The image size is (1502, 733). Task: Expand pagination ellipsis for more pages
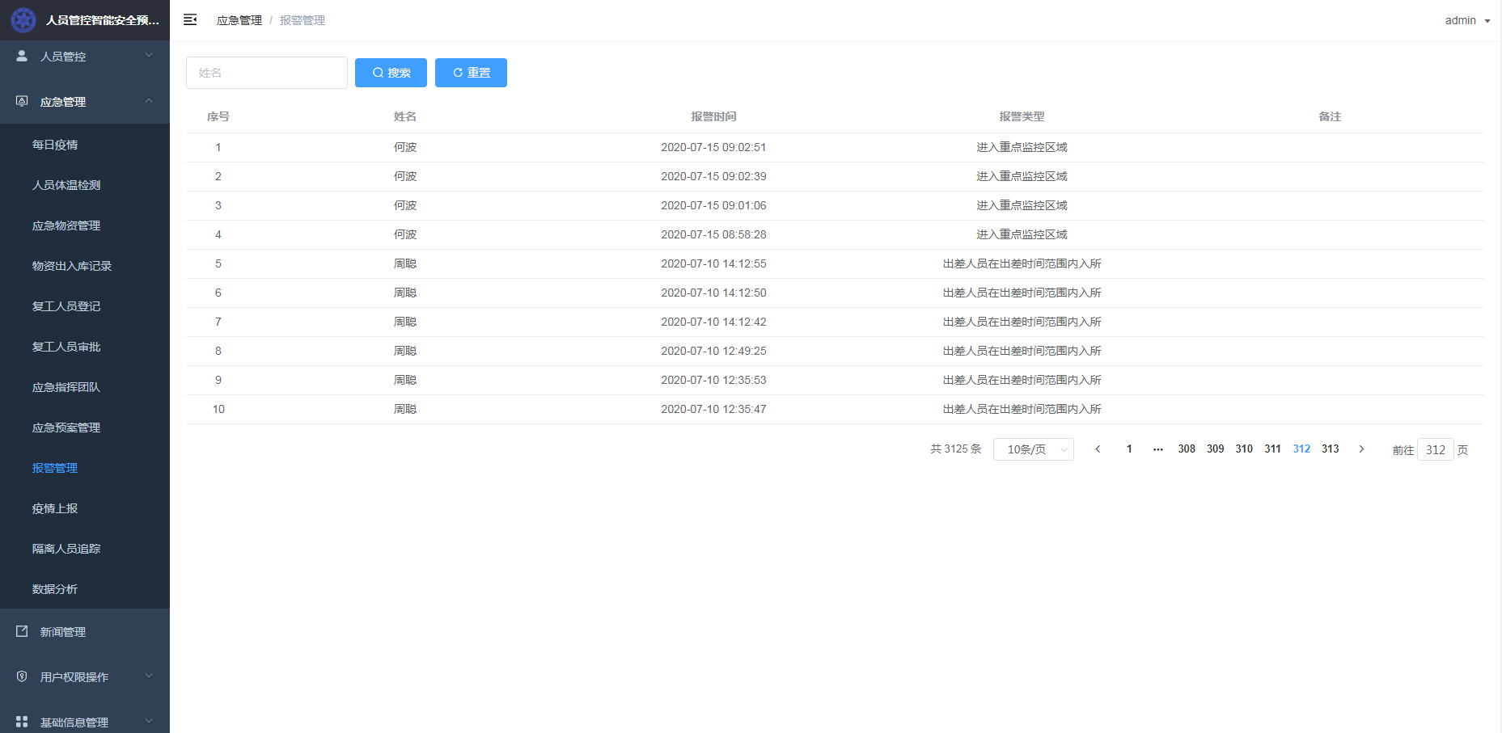coord(1157,449)
